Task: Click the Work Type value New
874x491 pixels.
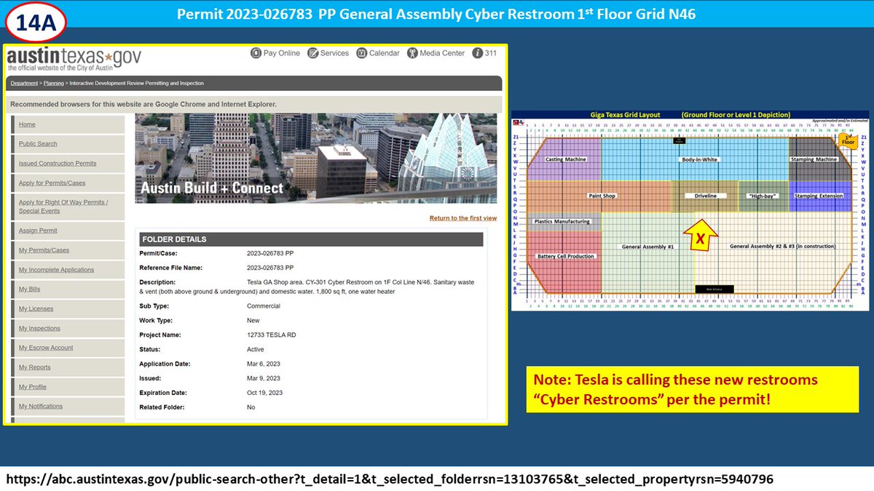Action: [x=253, y=321]
